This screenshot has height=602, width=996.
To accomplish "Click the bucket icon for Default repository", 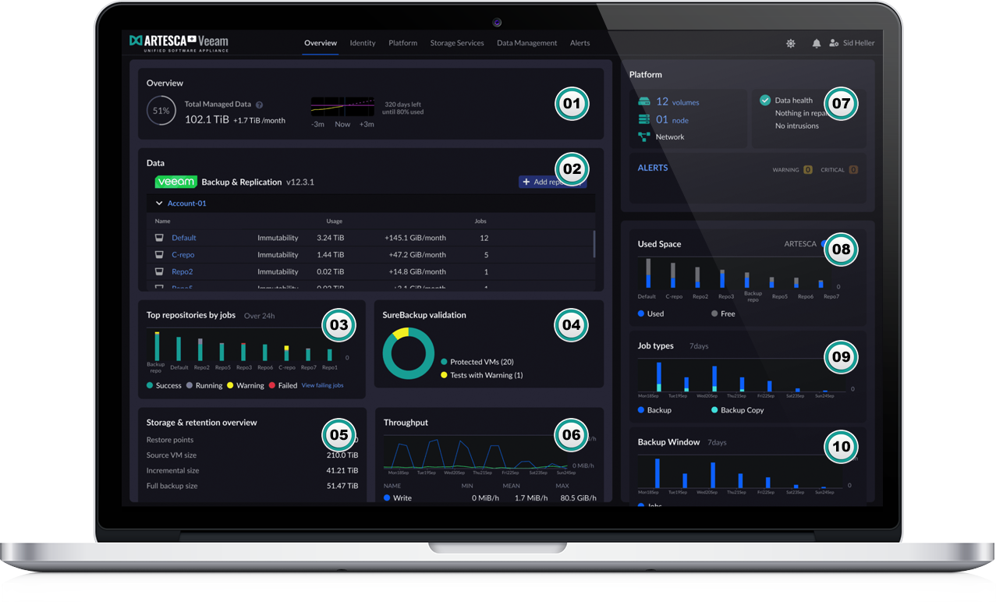I will pyautogui.click(x=160, y=238).
